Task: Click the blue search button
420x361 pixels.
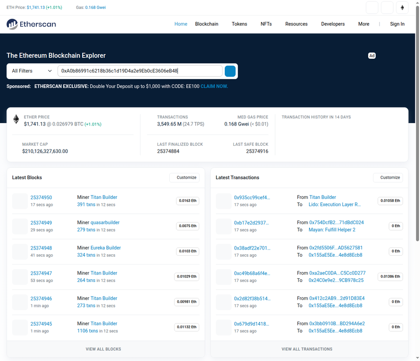Action: pos(230,71)
